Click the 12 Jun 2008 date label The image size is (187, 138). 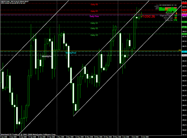[145, 137]
